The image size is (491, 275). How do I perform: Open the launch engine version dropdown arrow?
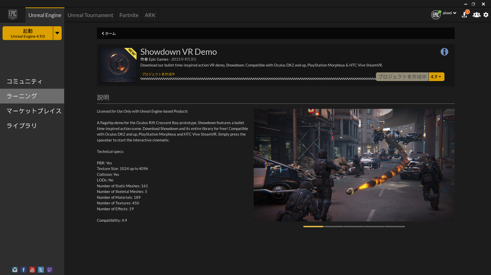coord(57,33)
